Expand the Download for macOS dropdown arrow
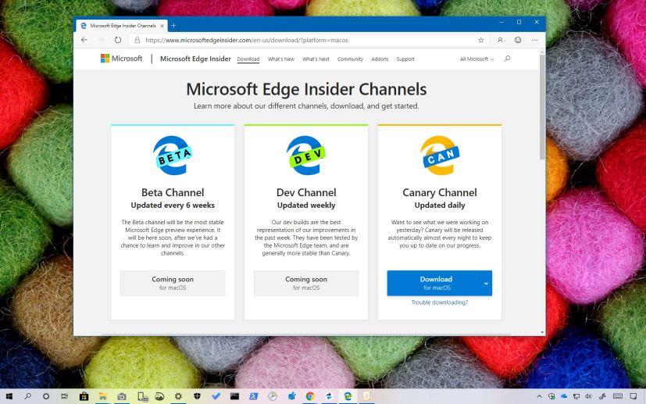 [x=486, y=283]
